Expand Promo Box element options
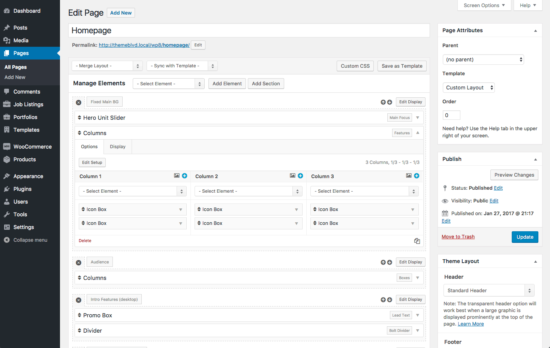 [x=418, y=315]
